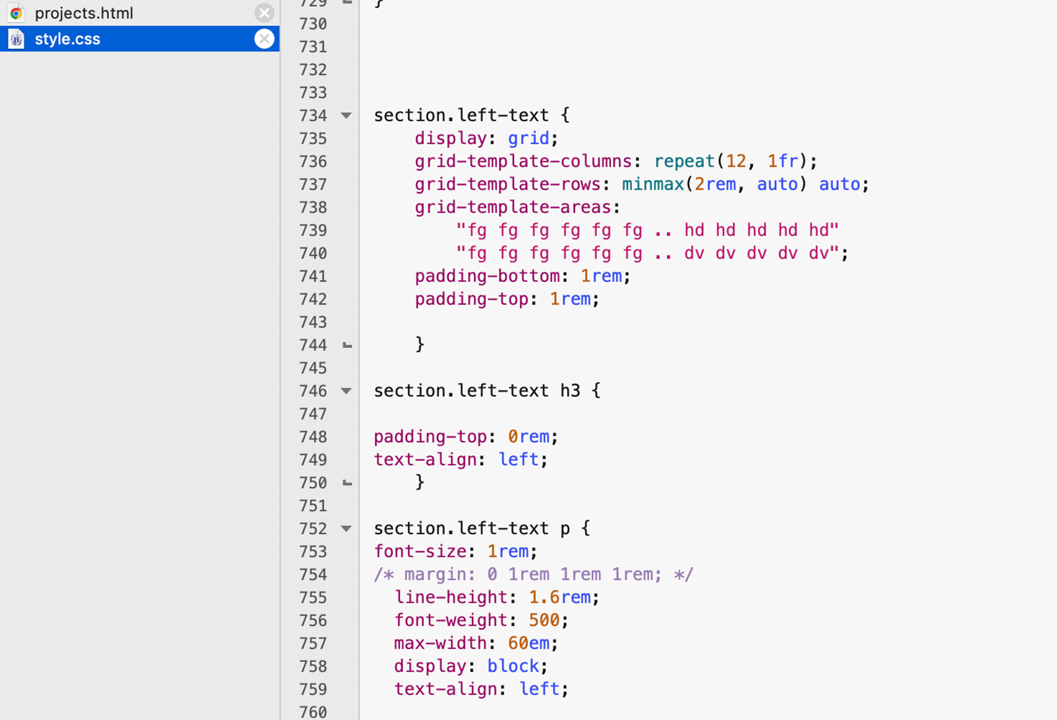Click the fold end marker at line 750

(x=347, y=482)
